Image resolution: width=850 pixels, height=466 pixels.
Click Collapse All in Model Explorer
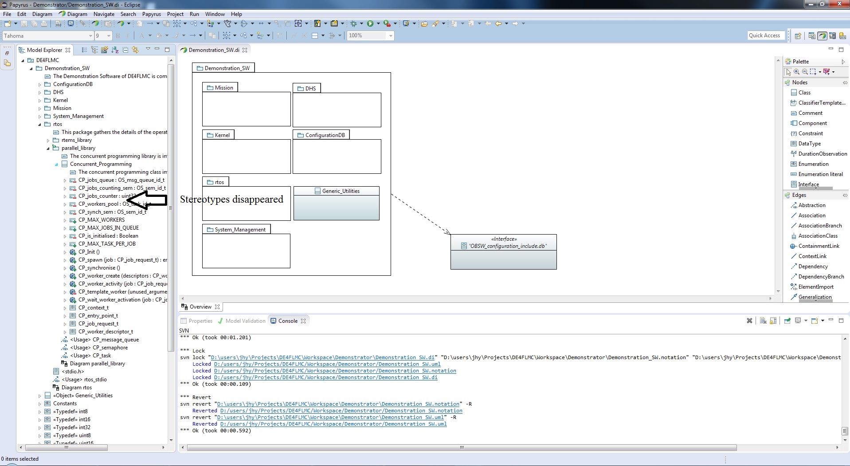(x=125, y=50)
